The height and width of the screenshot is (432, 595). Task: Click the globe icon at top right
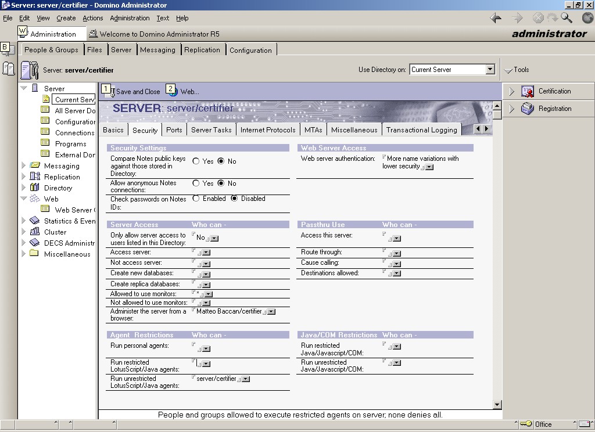click(x=588, y=18)
